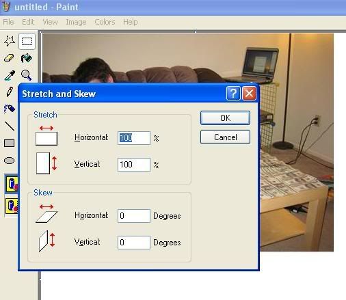This screenshot has width=346, height=300.
Task: Select the Ellipse shape tool
Action: click(x=10, y=161)
